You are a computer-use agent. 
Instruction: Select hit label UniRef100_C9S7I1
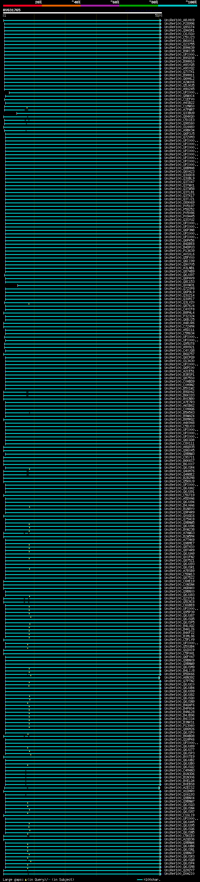click(x=179, y=457)
